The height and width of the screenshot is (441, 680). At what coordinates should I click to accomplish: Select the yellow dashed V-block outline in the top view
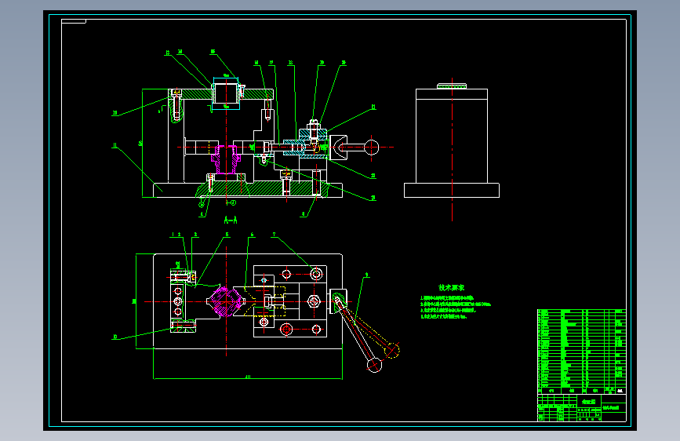coord(264,301)
